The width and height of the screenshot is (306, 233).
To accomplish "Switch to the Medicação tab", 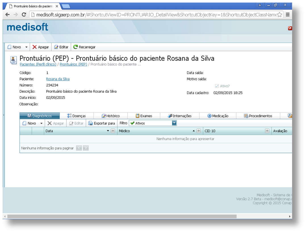I will click(218, 116).
